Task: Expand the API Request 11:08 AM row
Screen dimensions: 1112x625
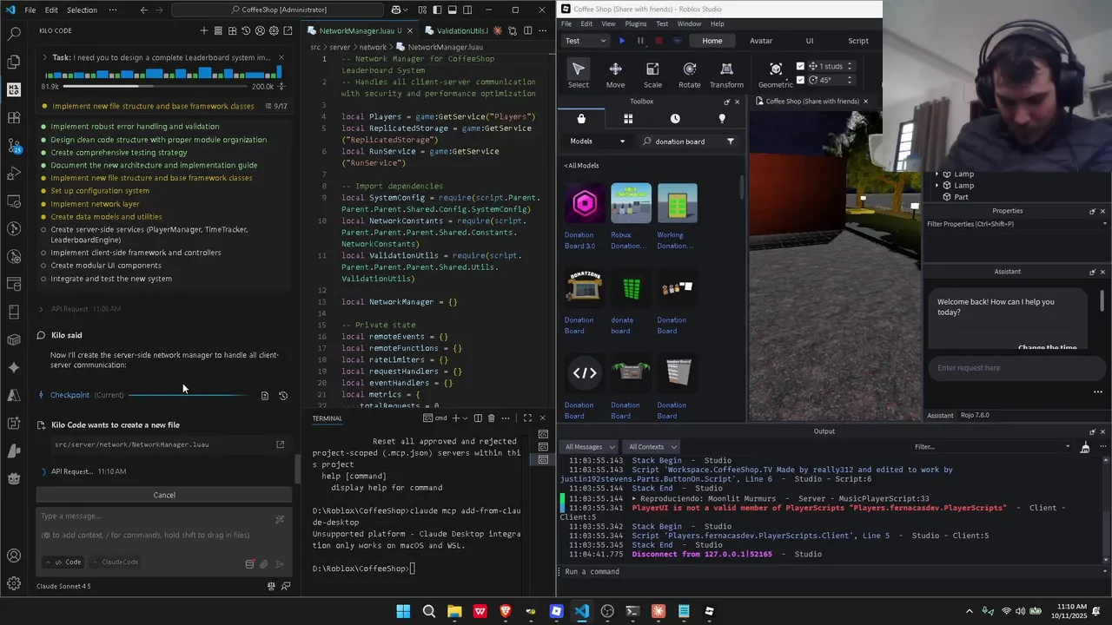Action: click(x=85, y=309)
